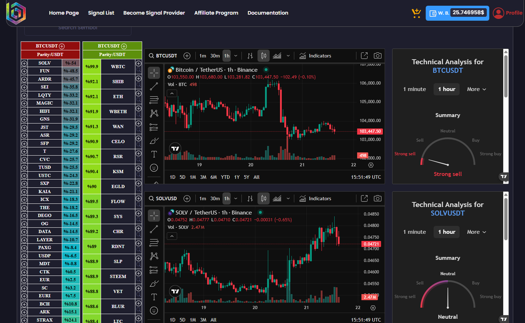
Task: Set BTCUSDT chart range to 1D
Action: tap(173, 177)
